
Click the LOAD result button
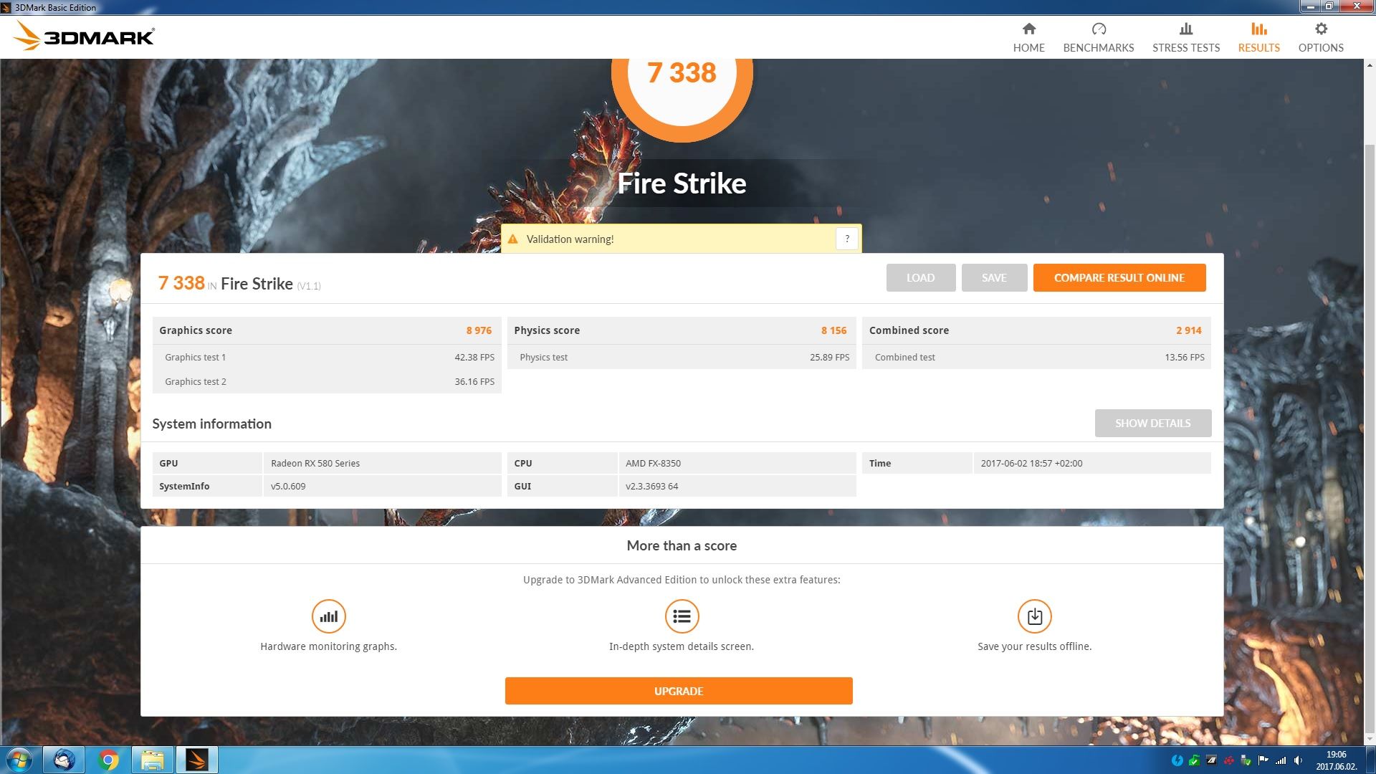coord(920,277)
